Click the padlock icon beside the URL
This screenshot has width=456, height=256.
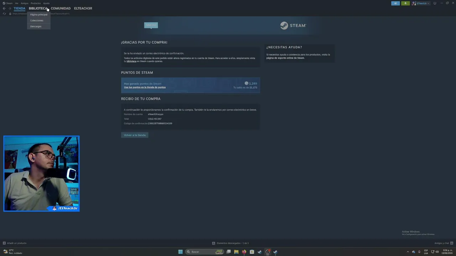coord(10,14)
